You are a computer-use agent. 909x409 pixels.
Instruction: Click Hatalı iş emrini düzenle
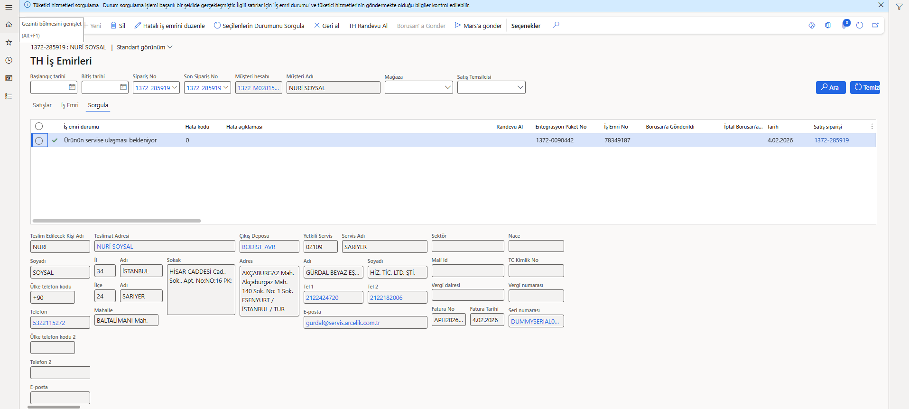point(169,26)
